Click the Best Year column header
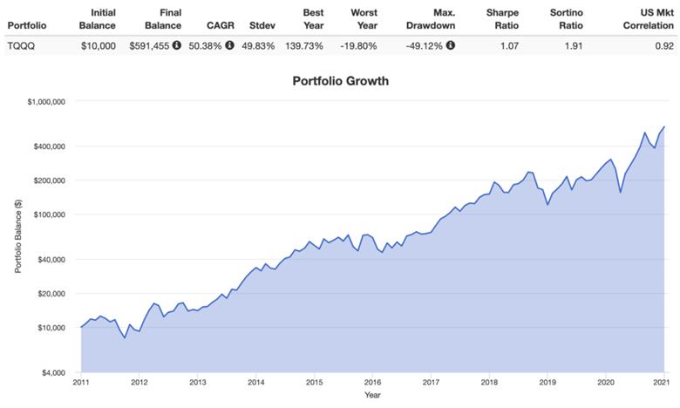 click(313, 19)
